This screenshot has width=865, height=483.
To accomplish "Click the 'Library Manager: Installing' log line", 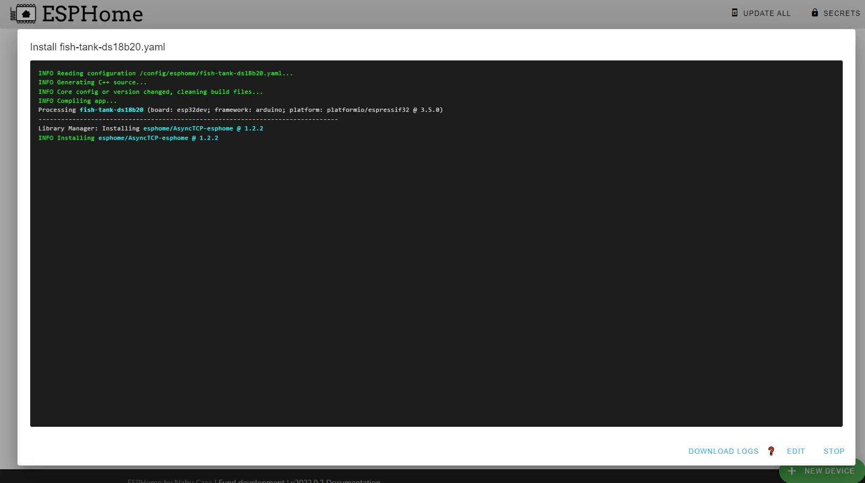I will coord(151,128).
